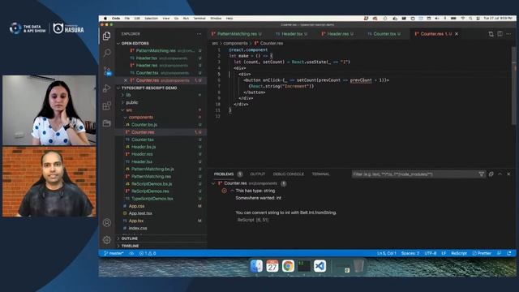519x292 pixels.
Task: Open the Run and Debug view
Action: 106,88
